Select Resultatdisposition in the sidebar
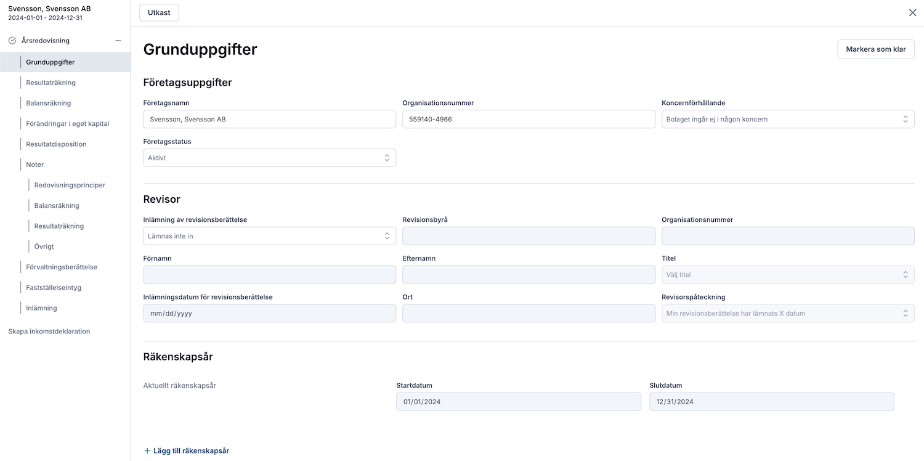 [56, 144]
